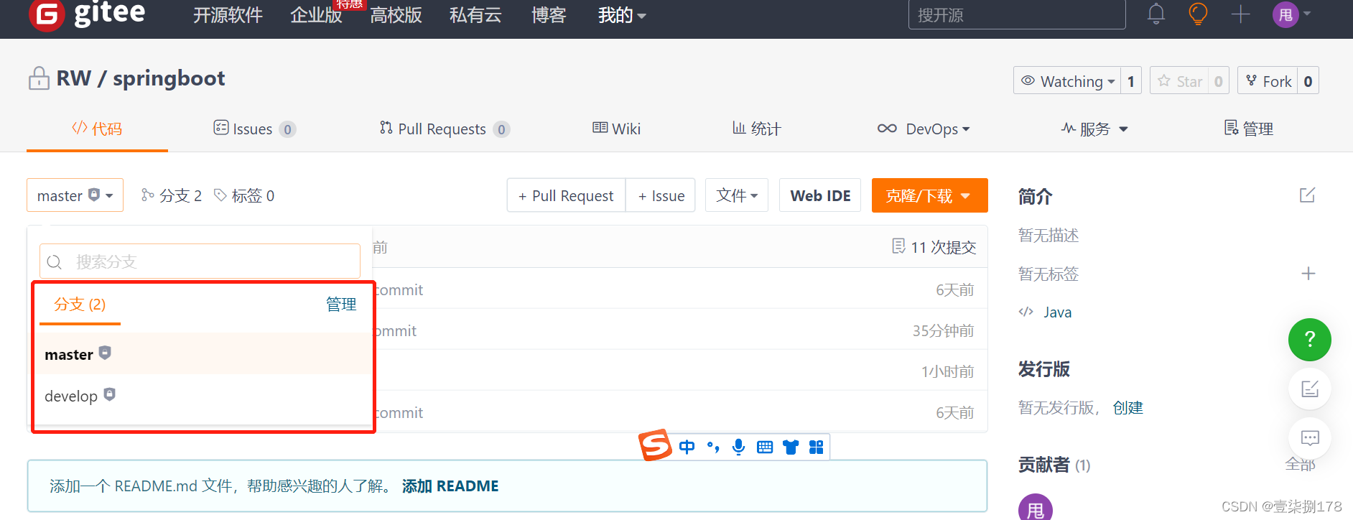Open 高校版 in the top navigation
1353x520 pixels.
[x=396, y=15]
